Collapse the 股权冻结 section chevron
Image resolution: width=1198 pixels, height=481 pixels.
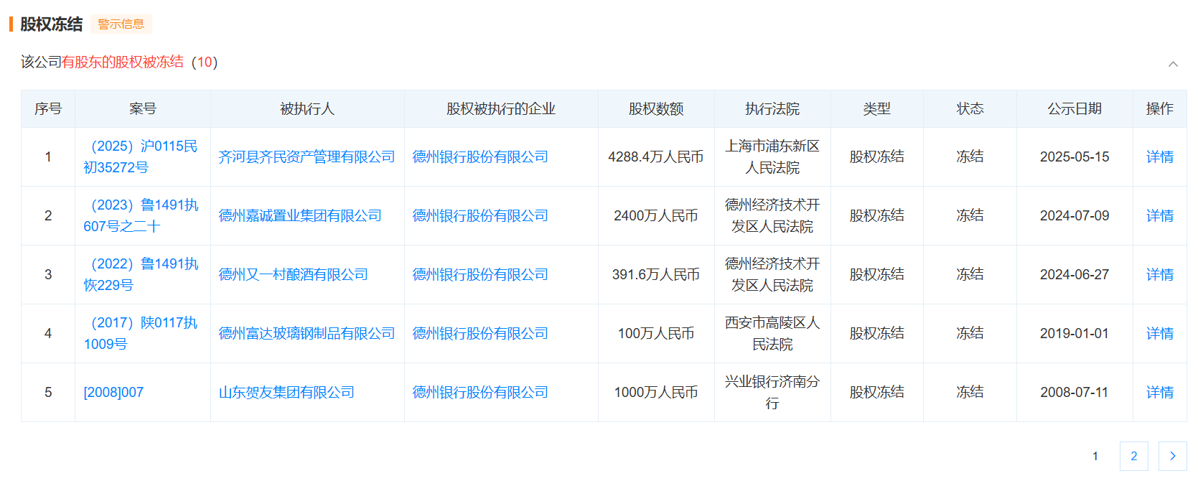pyautogui.click(x=1173, y=64)
